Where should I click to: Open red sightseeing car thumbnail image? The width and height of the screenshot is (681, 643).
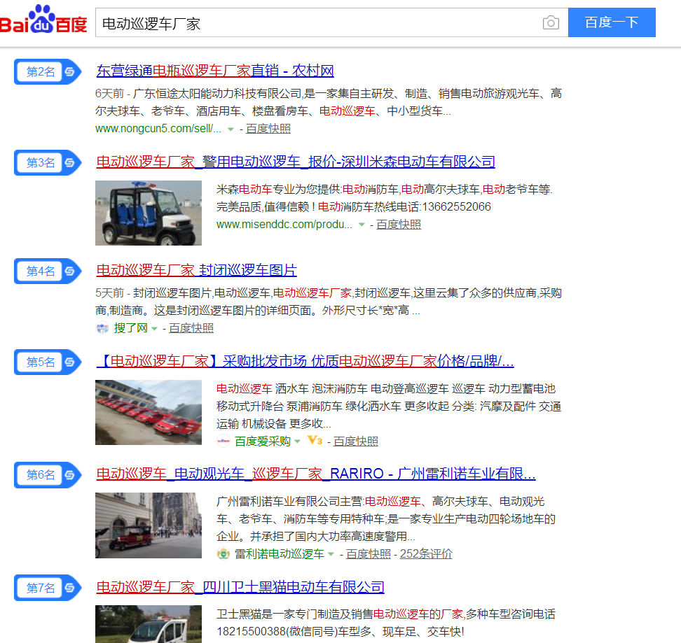pyautogui.click(x=149, y=525)
